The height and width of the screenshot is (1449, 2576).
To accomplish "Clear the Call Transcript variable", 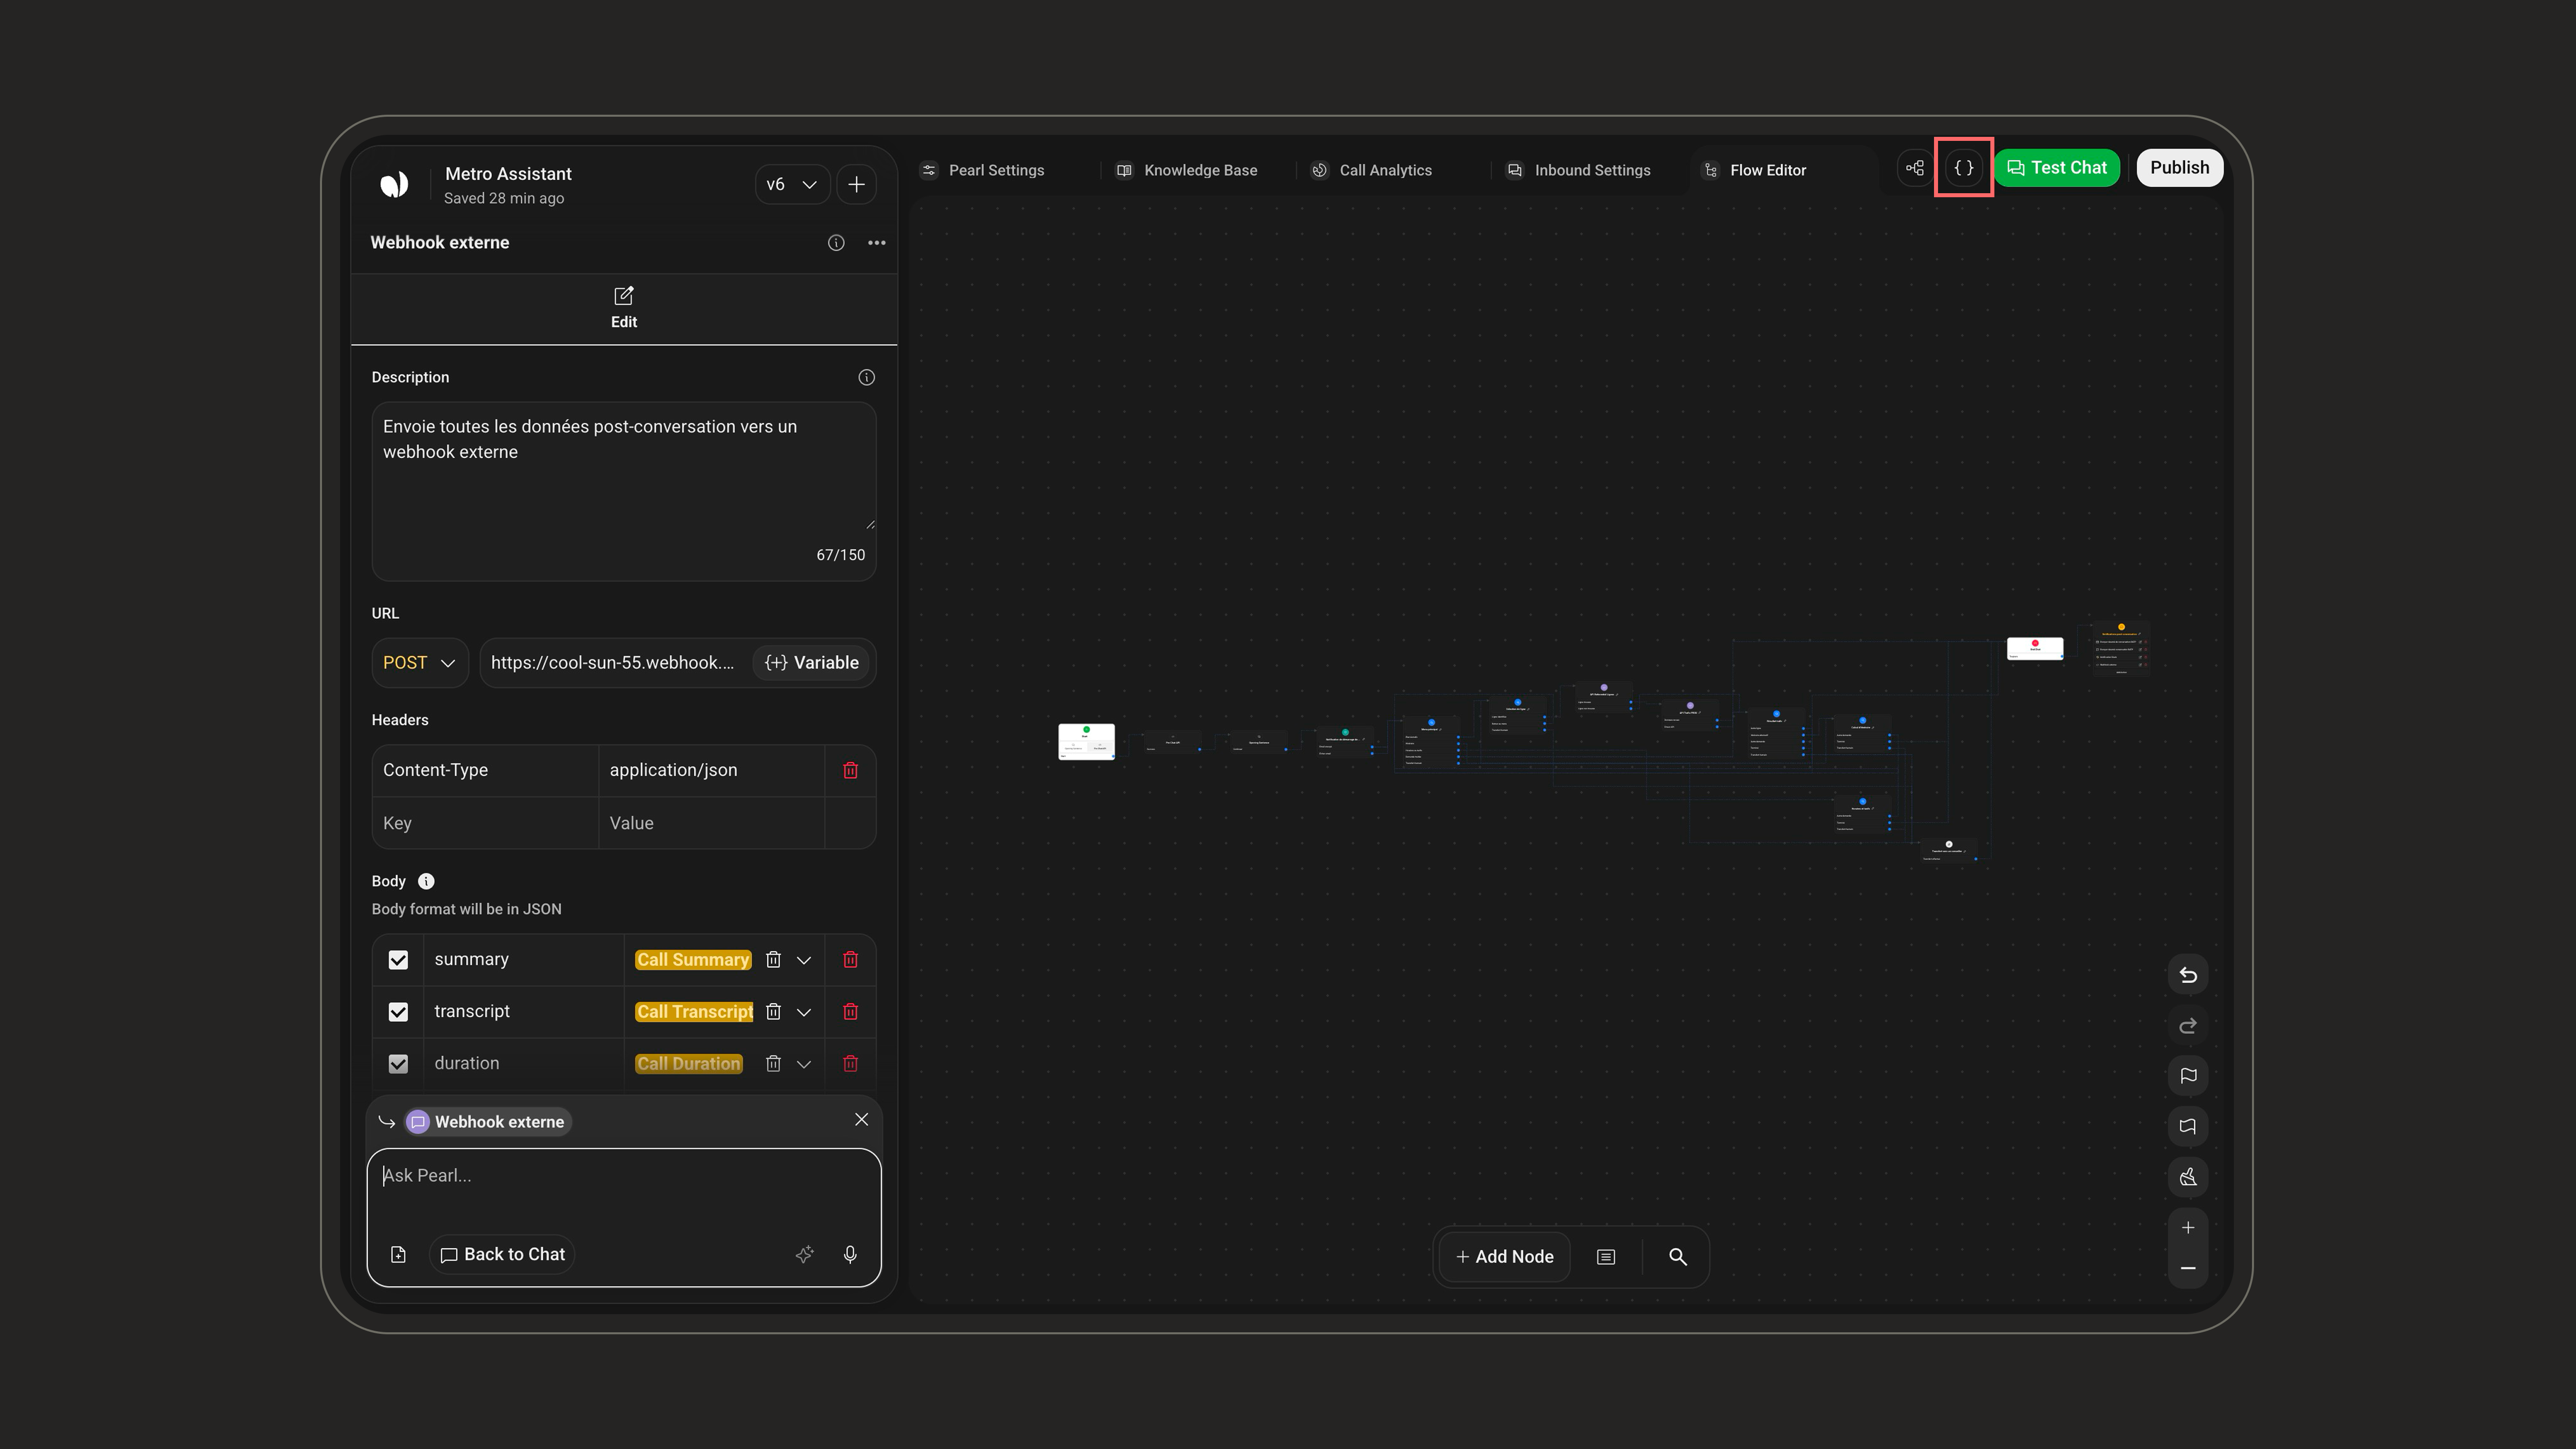I will pyautogui.click(x=773, y=1012).
